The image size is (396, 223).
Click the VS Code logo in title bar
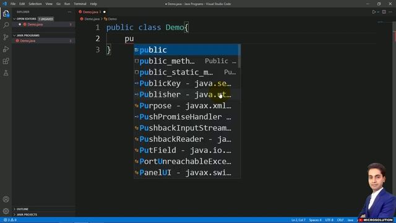click(4, 4)
